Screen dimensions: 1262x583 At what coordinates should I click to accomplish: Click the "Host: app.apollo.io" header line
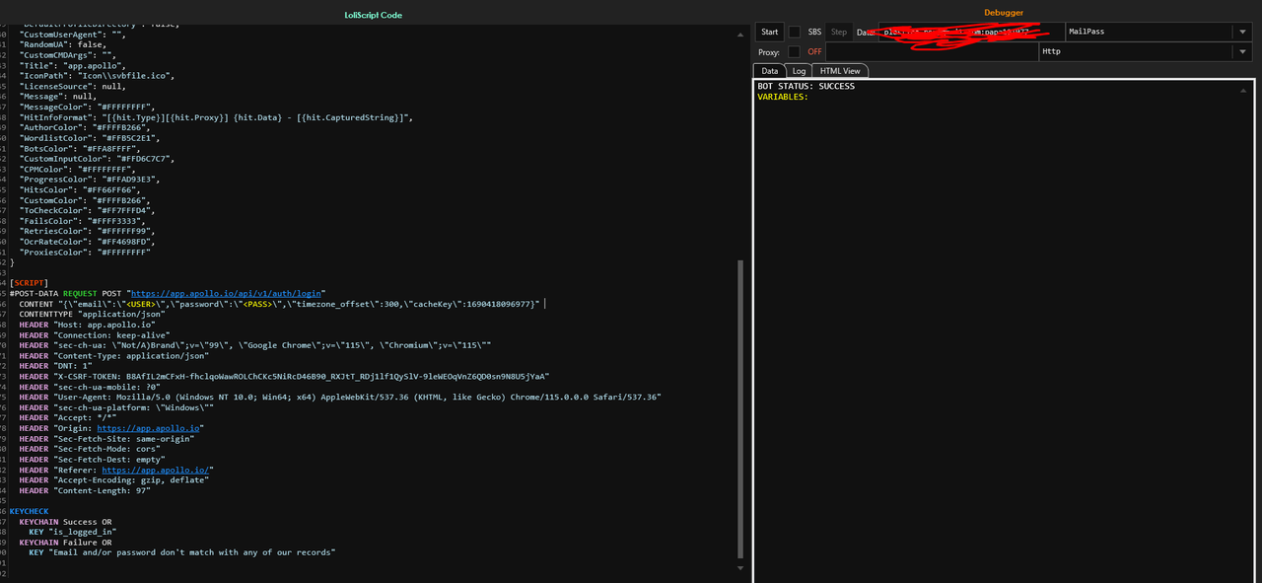(87, 325)
